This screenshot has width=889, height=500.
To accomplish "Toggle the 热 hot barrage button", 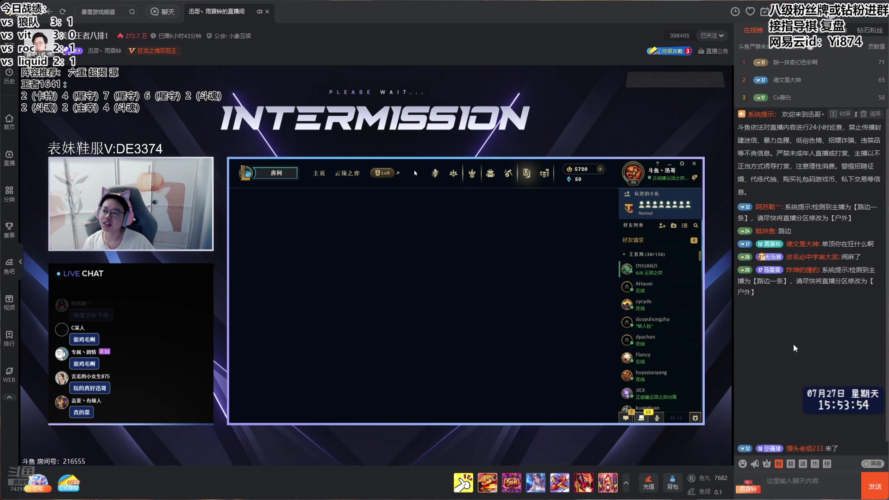I will (x=815, y=463).
